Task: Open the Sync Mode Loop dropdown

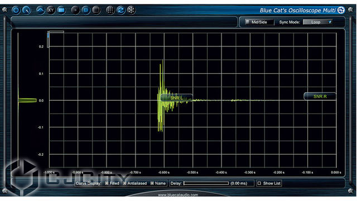Action: [317, 22]
